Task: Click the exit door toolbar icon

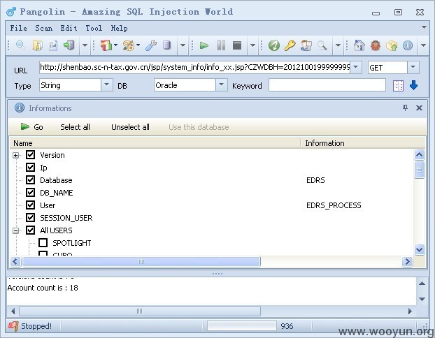Action: pos(69,45)
